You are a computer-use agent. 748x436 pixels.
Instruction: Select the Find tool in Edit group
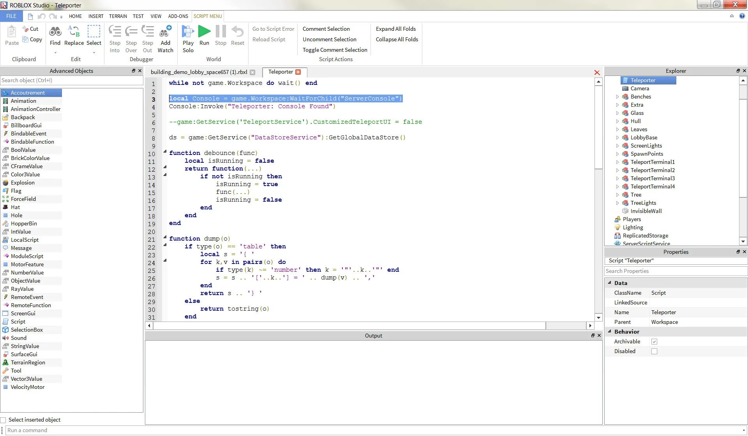tap(55, 35)
